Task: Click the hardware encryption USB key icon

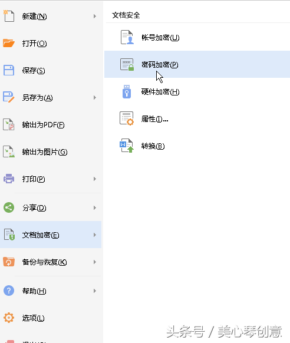Action: pyautogui.click(x=127, y=92)
